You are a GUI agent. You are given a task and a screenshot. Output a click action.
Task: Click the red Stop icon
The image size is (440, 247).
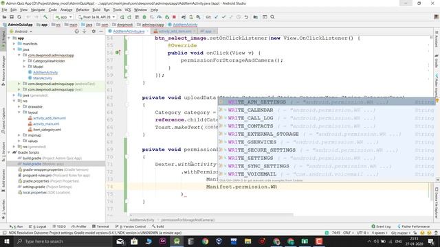click(174, 17)
